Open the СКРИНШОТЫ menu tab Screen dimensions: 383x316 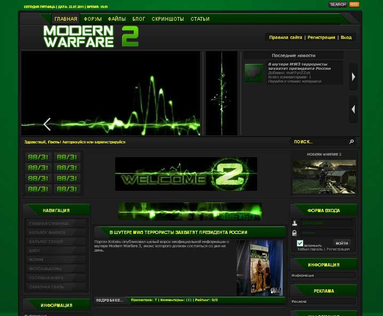tap(167, 19)
